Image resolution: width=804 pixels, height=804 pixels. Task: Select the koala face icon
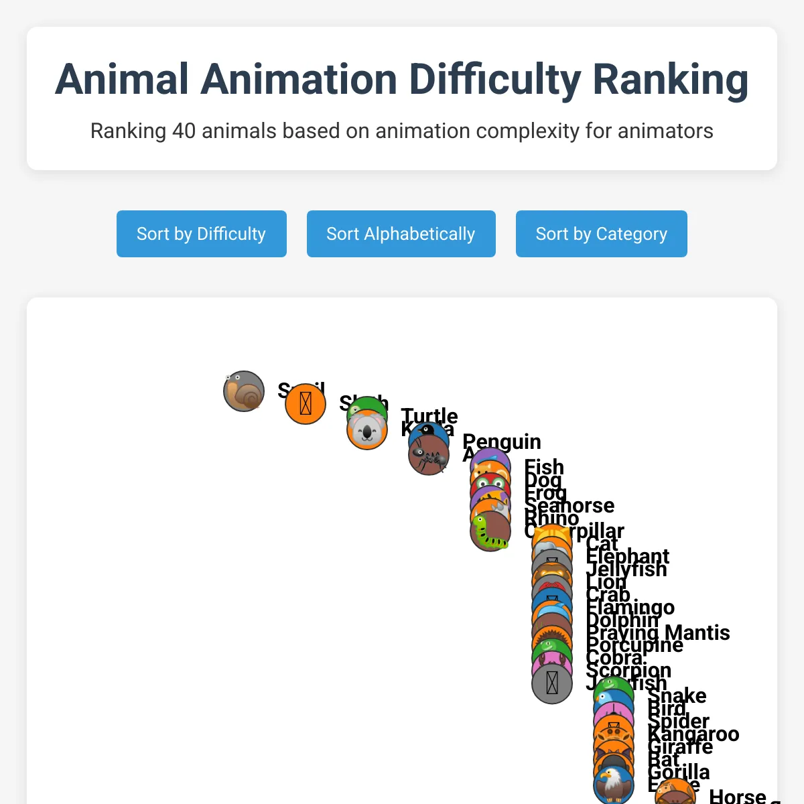[x=367, y=429]
